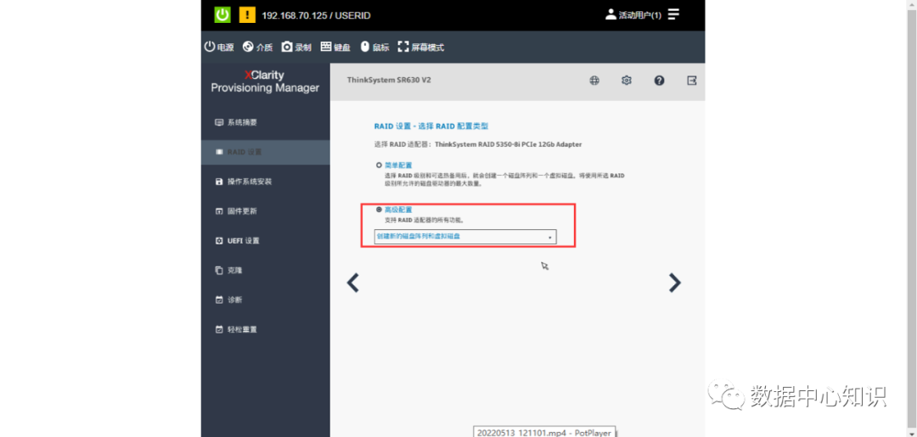Click the RAID 设置 - 选择 RAID 配置类型 heading

pos(431,126)
